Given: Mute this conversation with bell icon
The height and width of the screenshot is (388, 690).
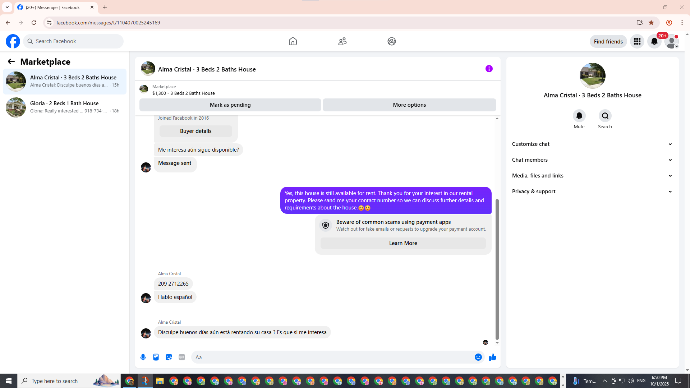Looking at the screenshot, I should click(579, 116).
